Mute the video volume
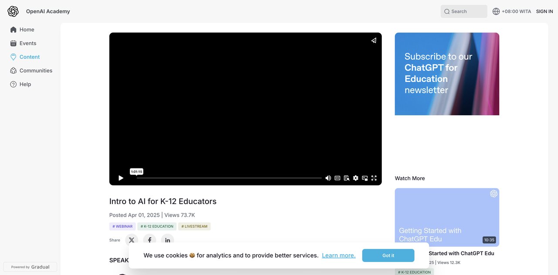This screenshot has width=558, height=275. coord(328,178)
